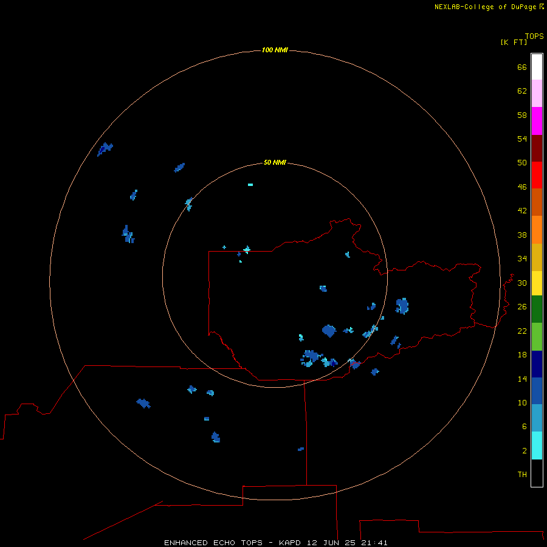Click the '12 JUN 25' date text
This screenshot has width=547, height=547.
click(332, 543)
